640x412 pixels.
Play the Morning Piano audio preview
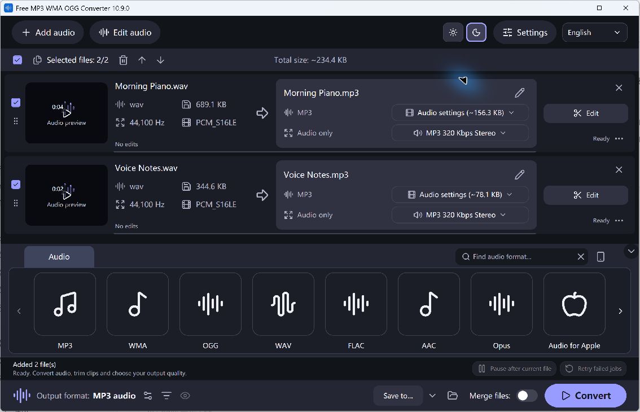pyautogui.click(x=67, y=113)
